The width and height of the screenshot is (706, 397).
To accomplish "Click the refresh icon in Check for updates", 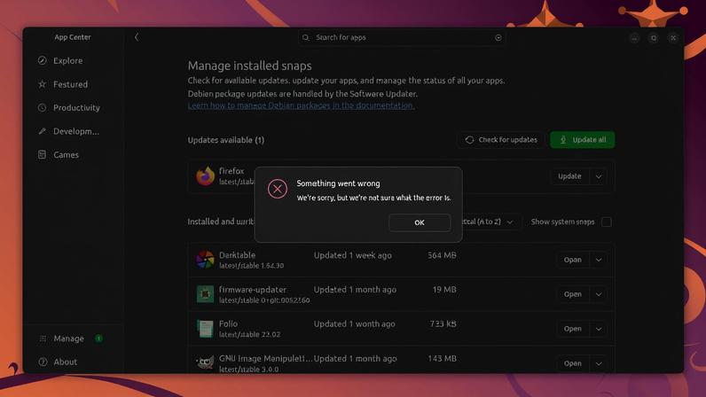I will click(x=469, y=139).
